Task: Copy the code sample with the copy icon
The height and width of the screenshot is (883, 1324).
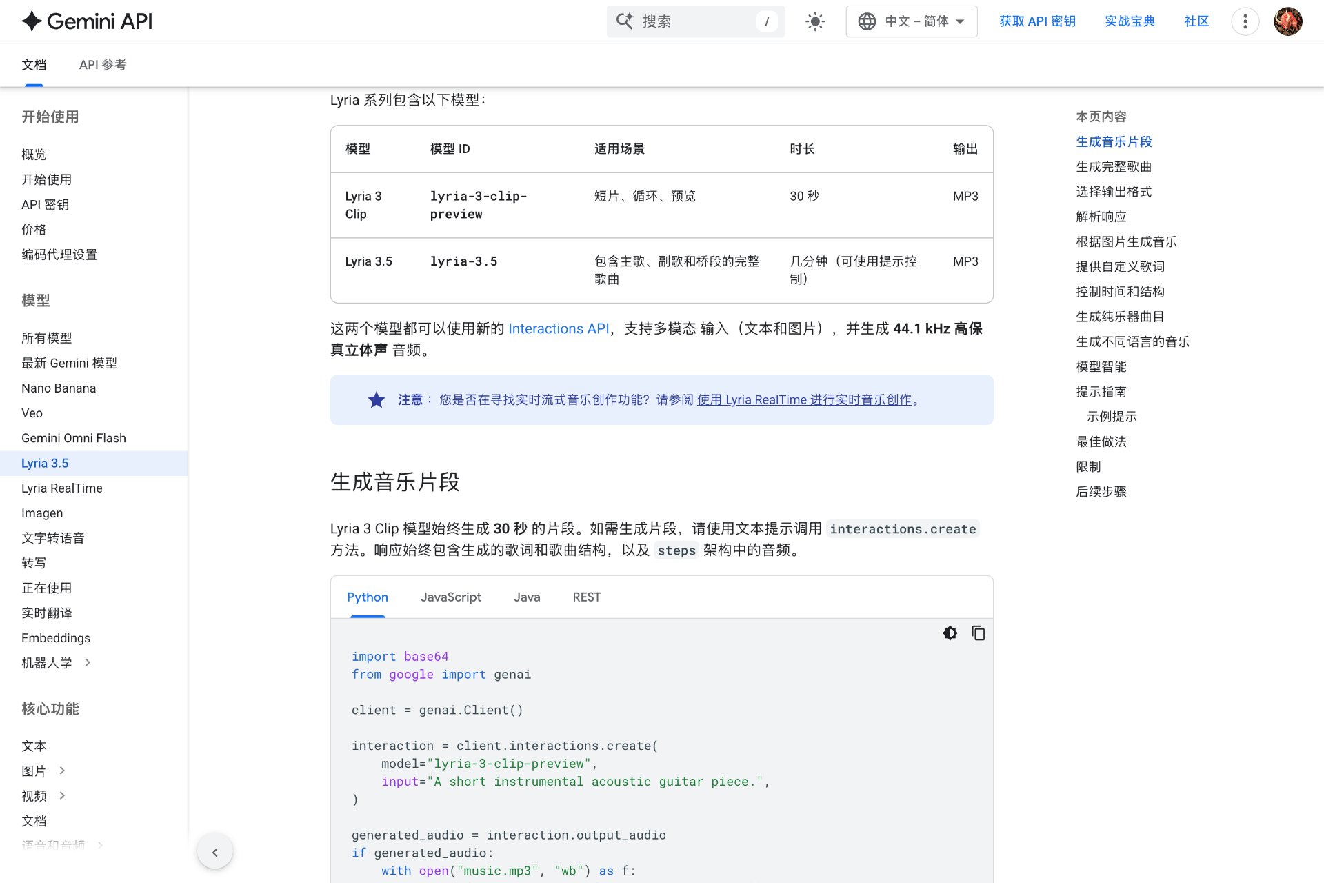Action: (x=978, y=633)
